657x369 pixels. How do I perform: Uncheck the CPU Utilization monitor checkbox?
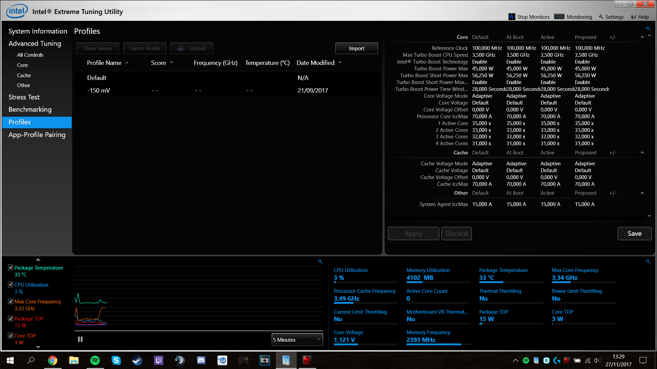[x=11, y=285]
